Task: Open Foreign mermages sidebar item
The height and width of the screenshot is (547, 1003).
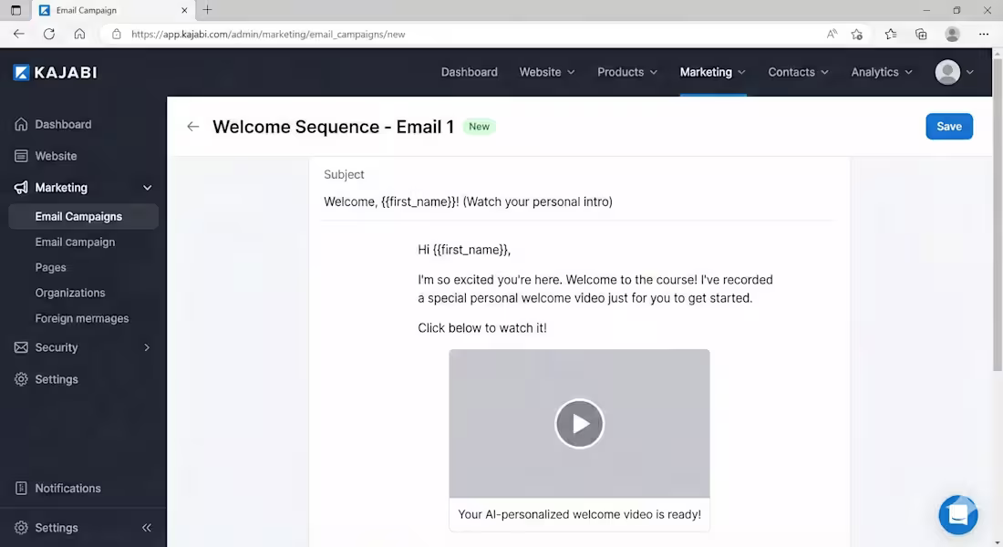Action: (82, 318)
